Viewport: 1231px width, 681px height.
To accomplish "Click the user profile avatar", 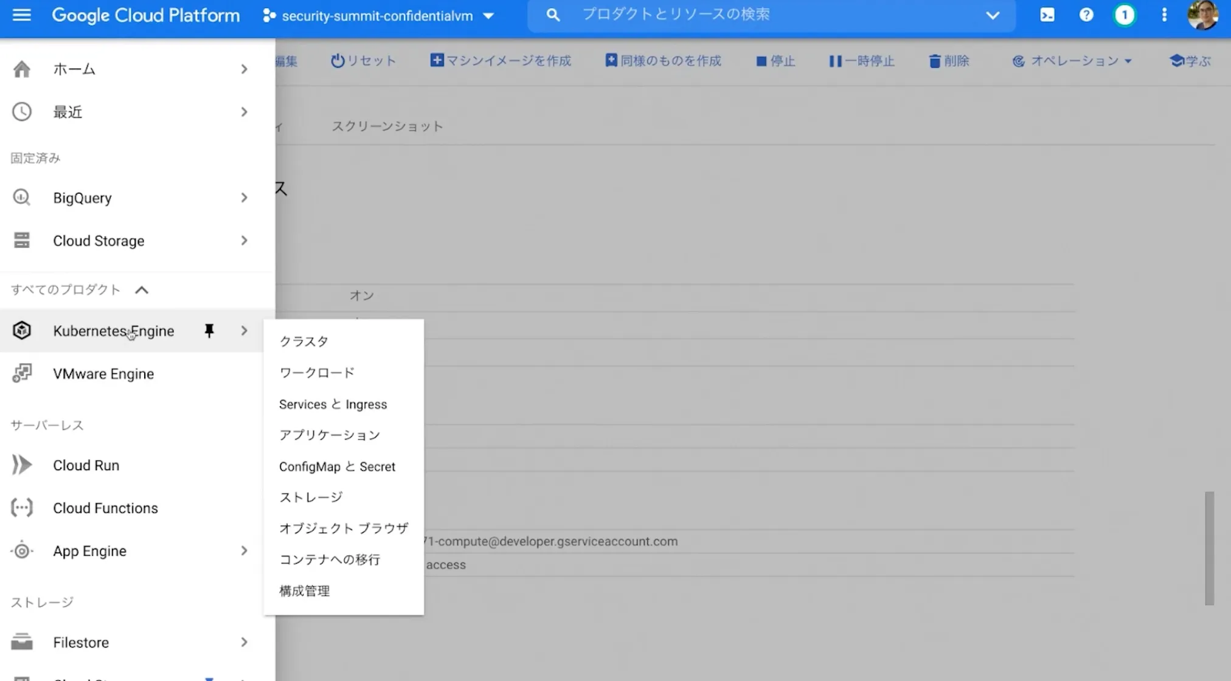I will click(x=1202, y=15).
